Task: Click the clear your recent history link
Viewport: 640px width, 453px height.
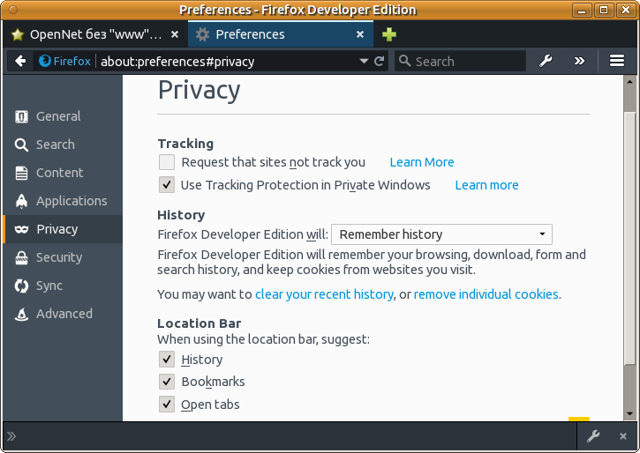Action: point(324,294)
